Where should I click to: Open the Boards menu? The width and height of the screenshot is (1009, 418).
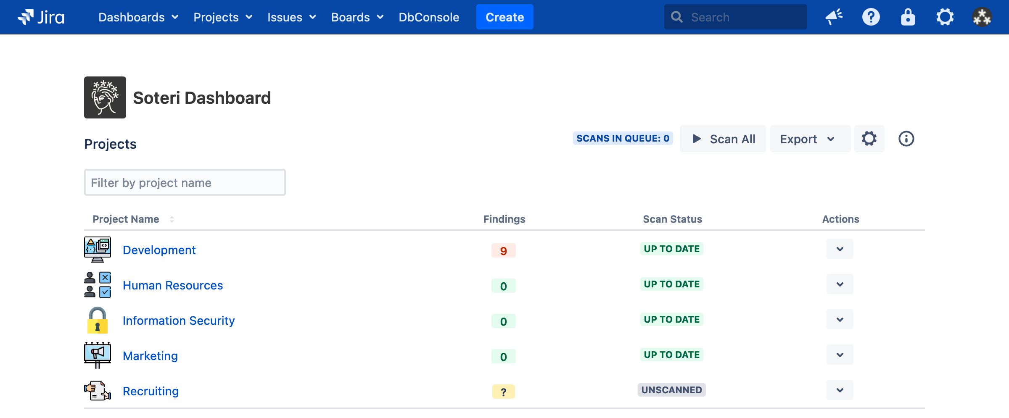(x=357, y=17)
